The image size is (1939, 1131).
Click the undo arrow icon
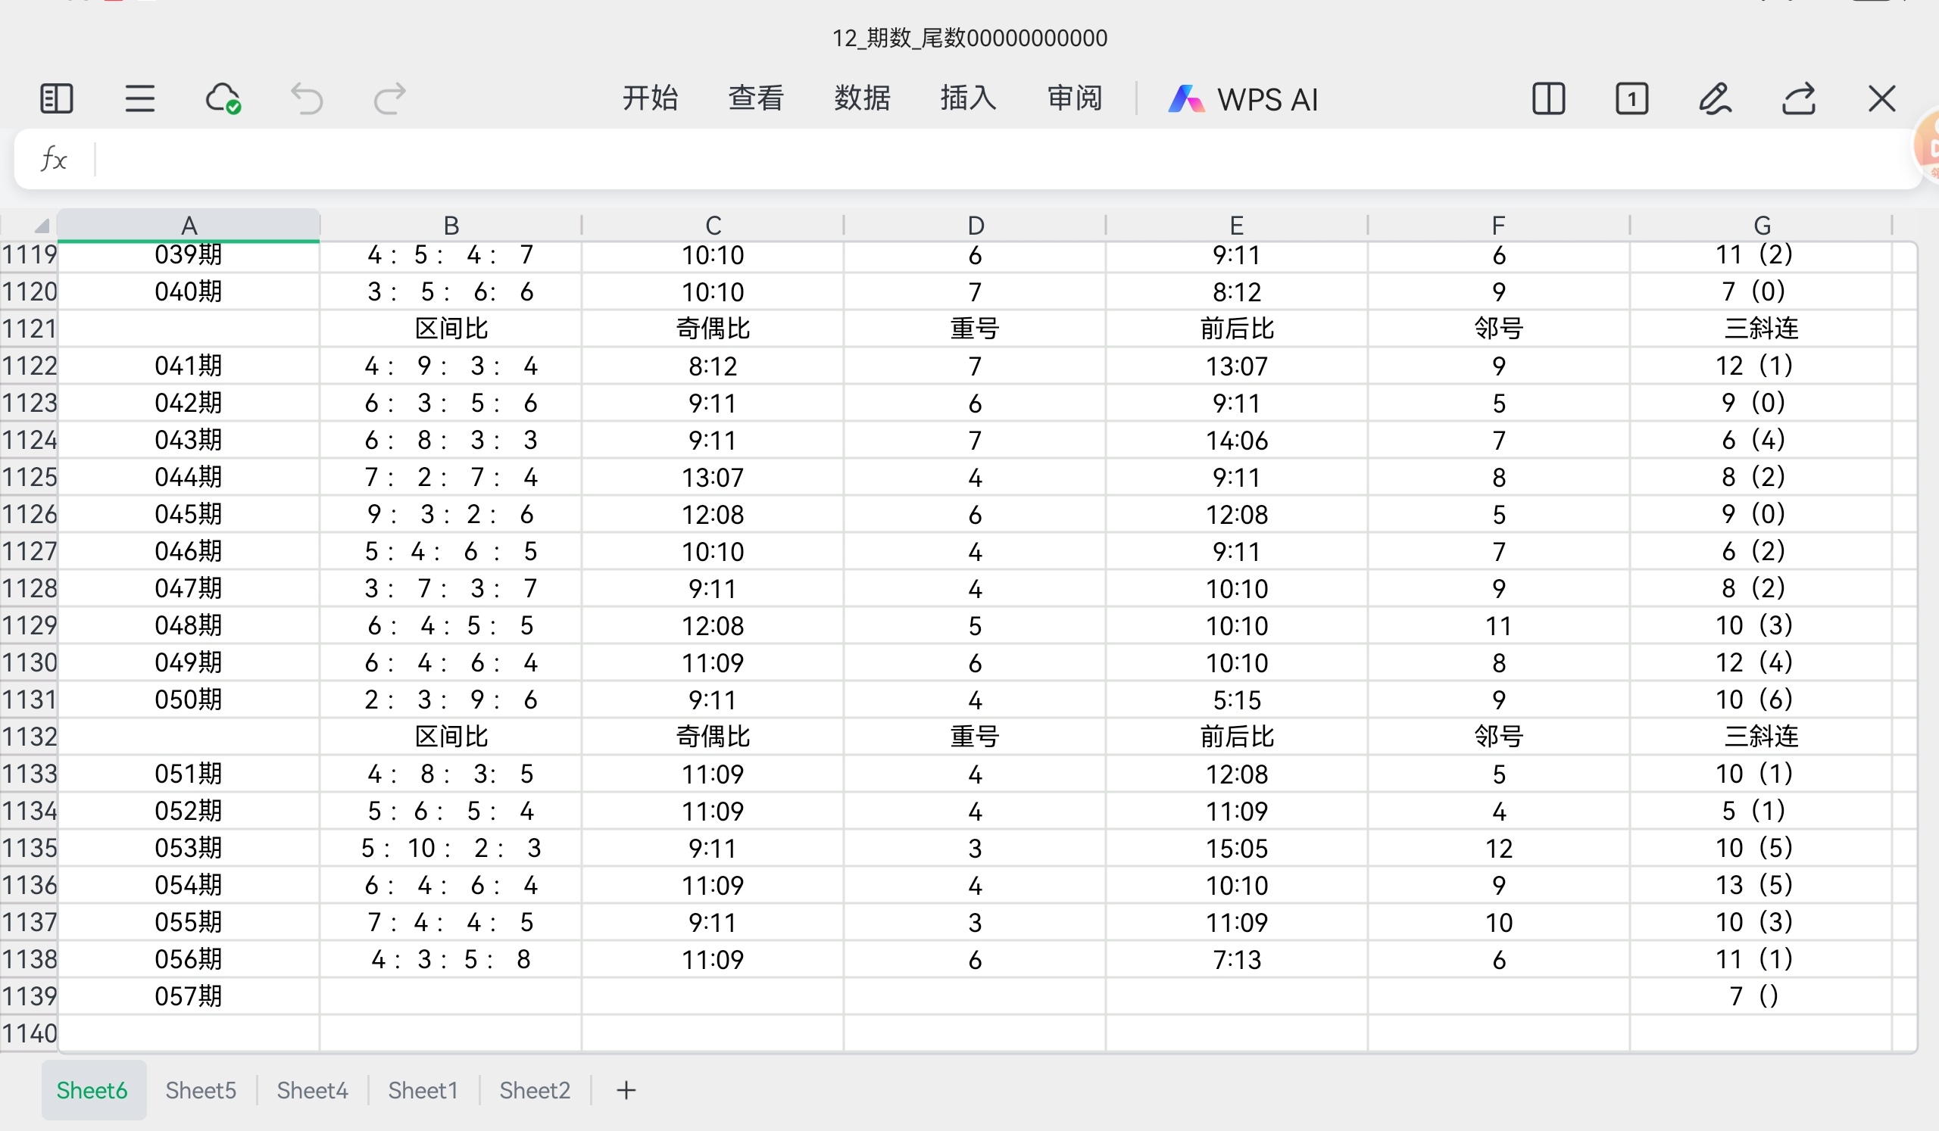[306, 98]
